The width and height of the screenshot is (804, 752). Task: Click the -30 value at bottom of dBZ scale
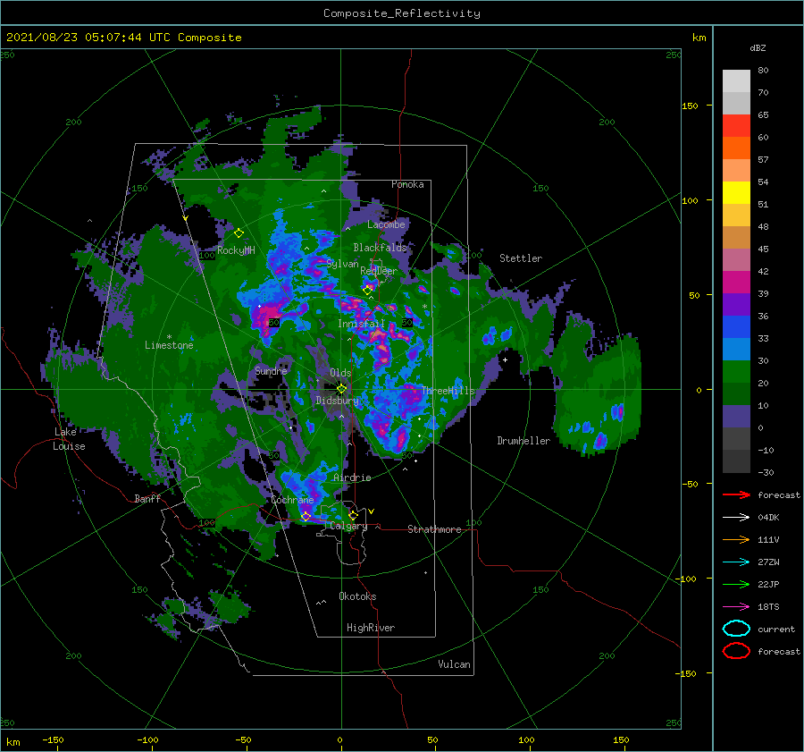(766, 472)
